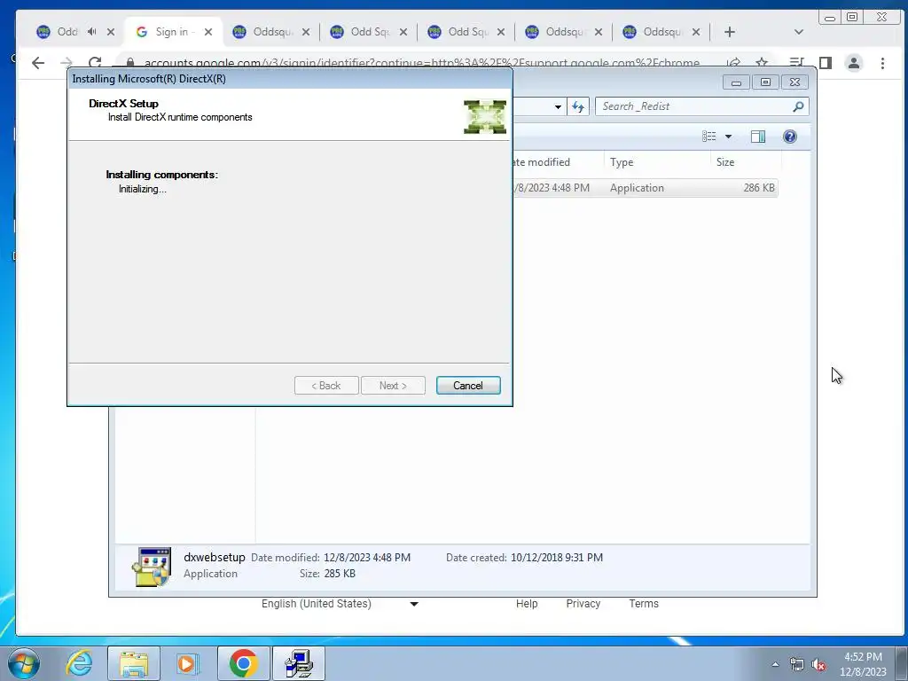Open Chrome reading list/media control icon
This screenshot has height=681, width=908.
click(797, 63)
